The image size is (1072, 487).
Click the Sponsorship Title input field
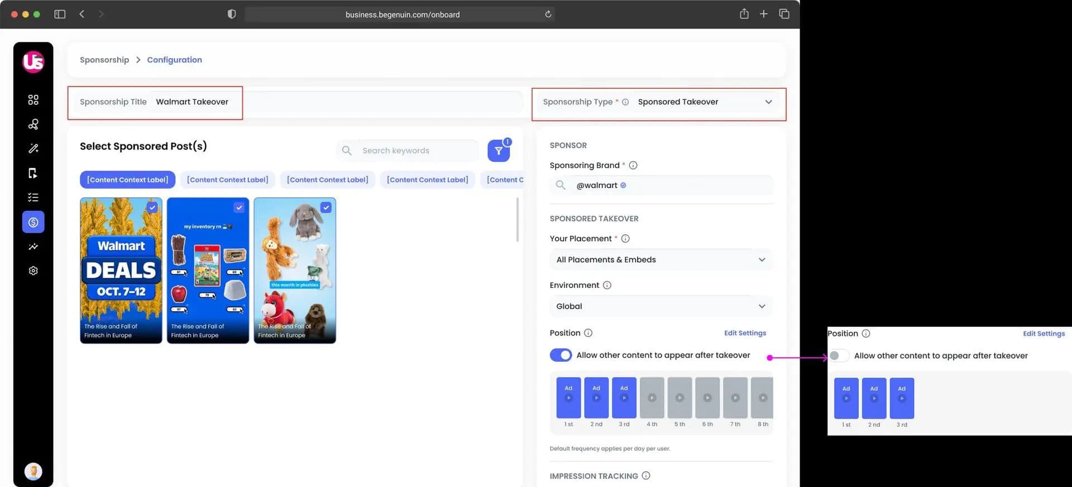(337, 102)
